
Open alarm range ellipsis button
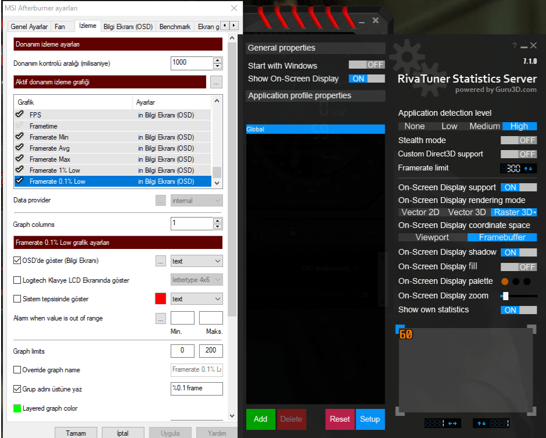coord(160,318)
